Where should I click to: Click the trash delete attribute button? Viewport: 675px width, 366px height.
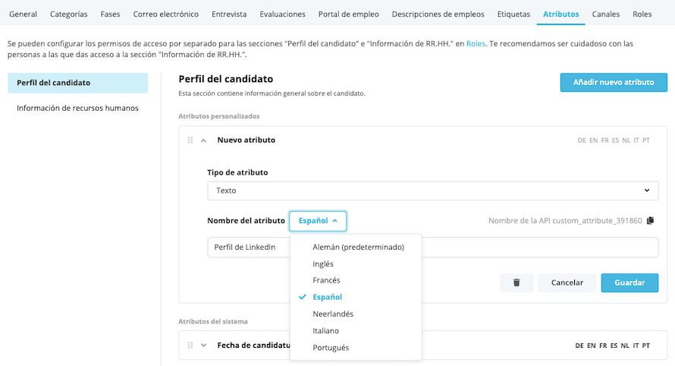click(x=516, y=282)
